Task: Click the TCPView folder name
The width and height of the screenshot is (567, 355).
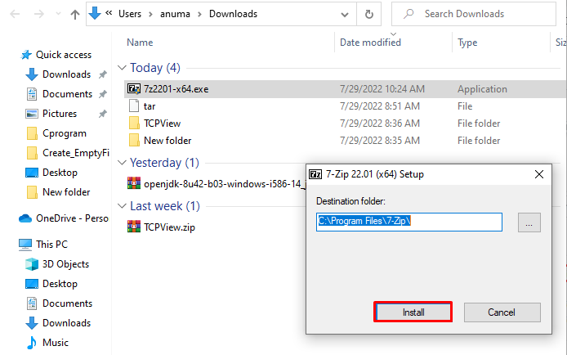Action: click(162, 124)
